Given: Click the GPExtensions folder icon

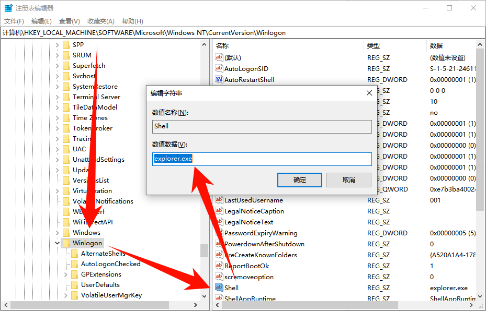Looking at the screenshot, I should tap(74, 274).
